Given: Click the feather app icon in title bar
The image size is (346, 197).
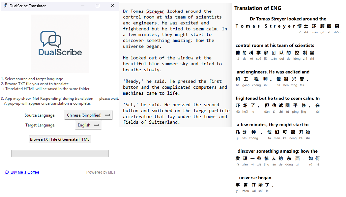Looking at the screenshot, I should coord(5,6).
